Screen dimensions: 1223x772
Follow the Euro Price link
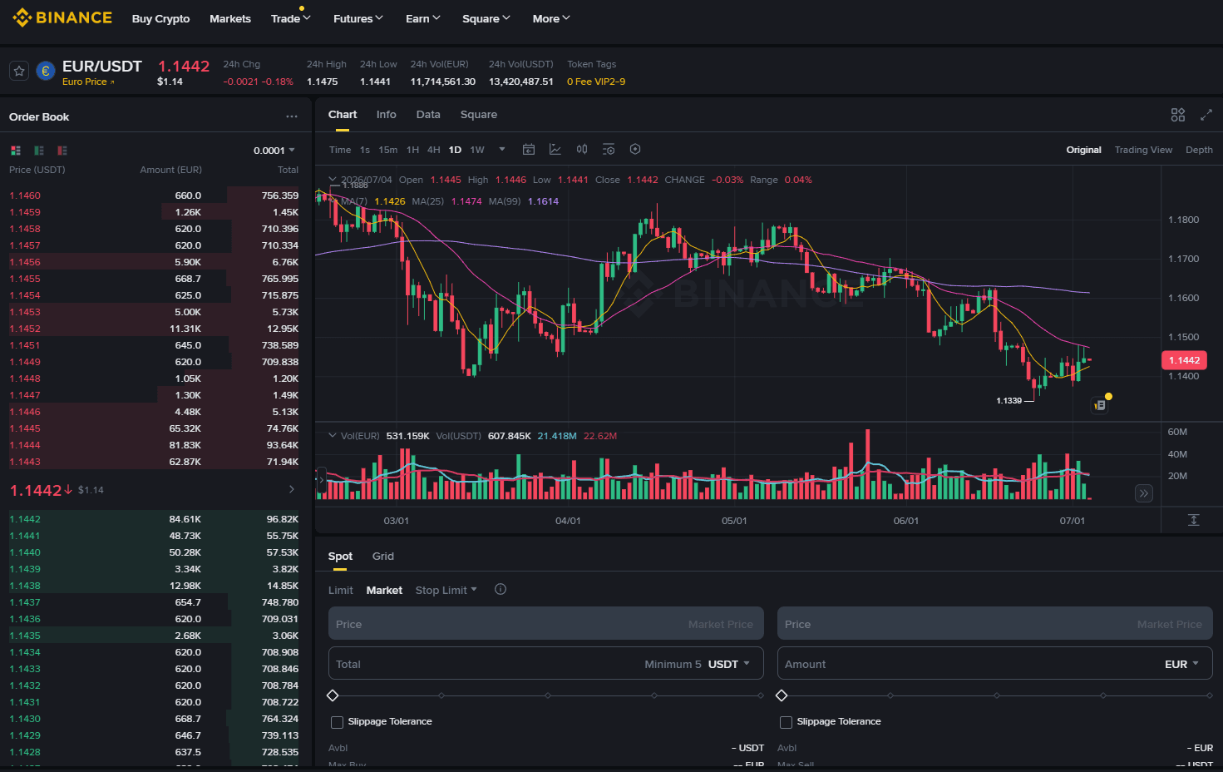(88, 82)
